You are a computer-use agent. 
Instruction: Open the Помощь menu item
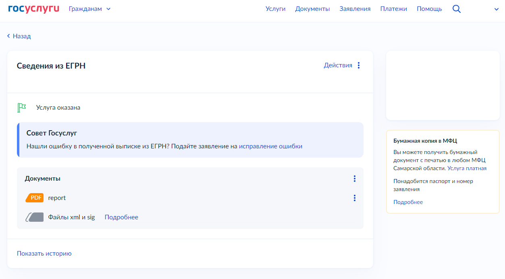(x=429, y=9)
